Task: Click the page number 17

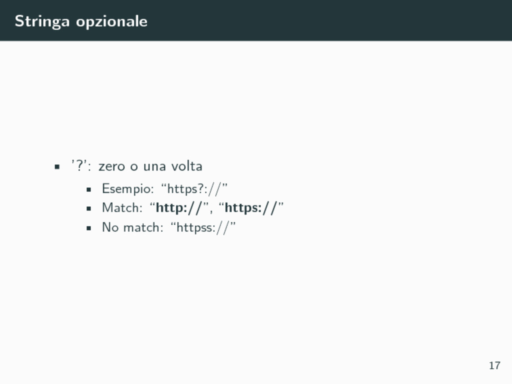Action: click(x=494, y=365)
